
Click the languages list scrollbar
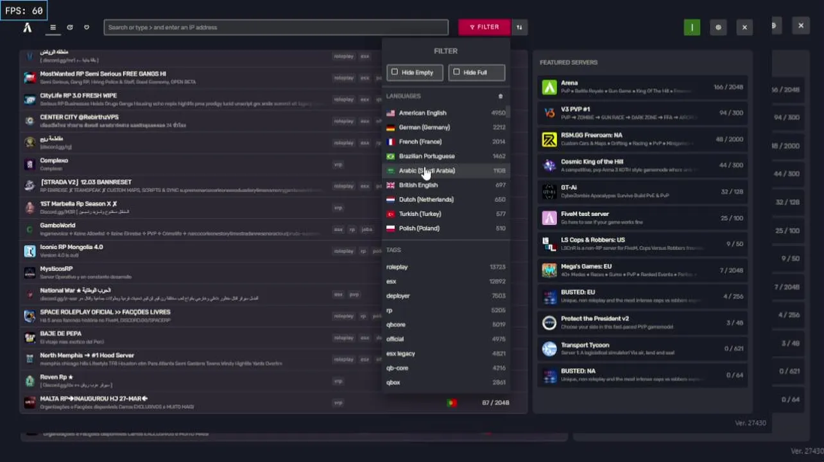click(509, 113)
